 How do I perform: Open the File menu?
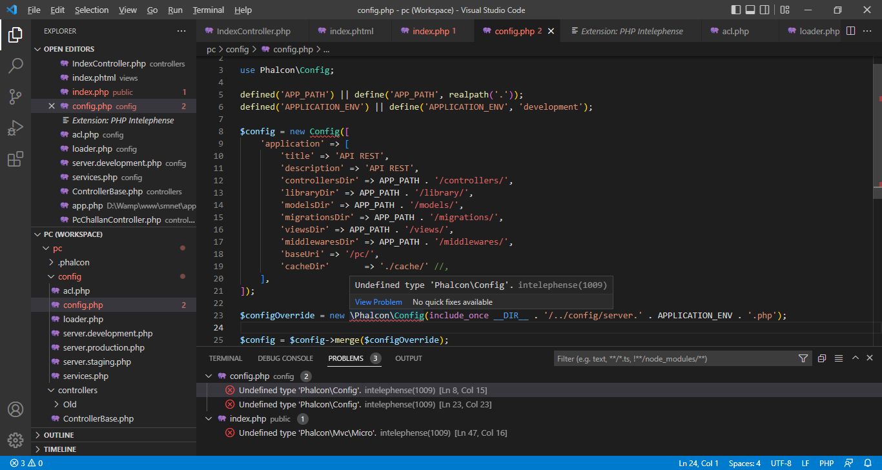(x=34, y=10)
